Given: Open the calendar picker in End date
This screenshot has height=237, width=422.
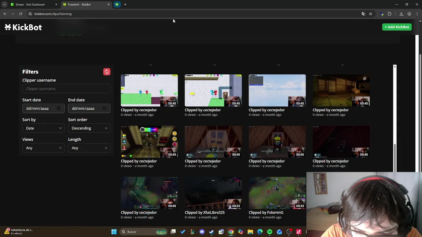Looking at the screenshot, I should click(x=104, y=108).
